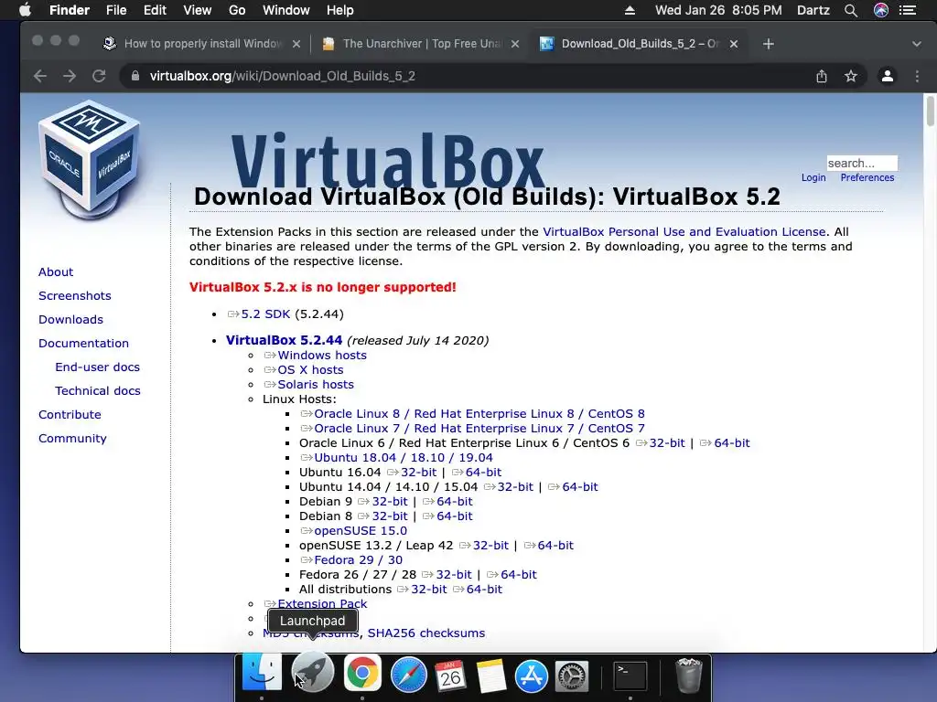Expand the tab search chevron

(x=917, y=44)
